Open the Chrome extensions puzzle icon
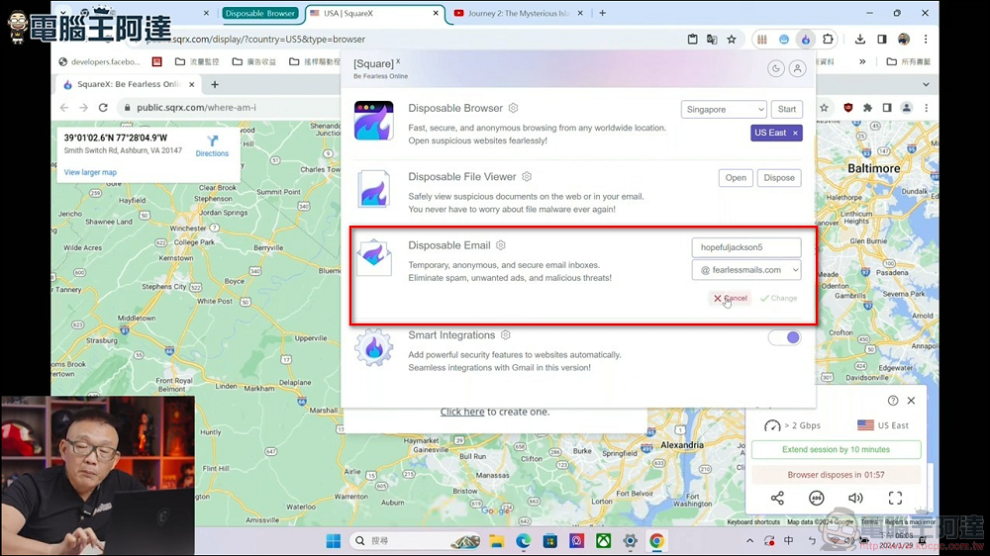 (828, 40)
